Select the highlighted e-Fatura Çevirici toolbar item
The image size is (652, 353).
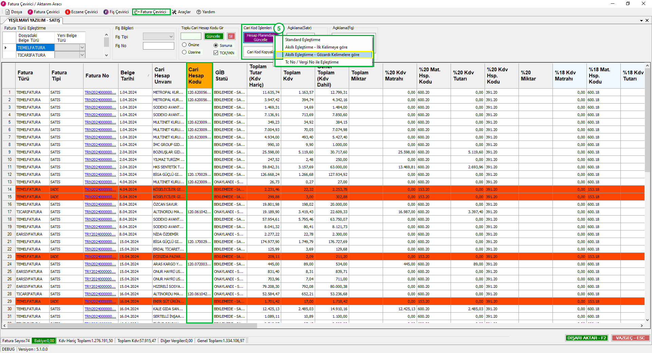coord(151,12)
